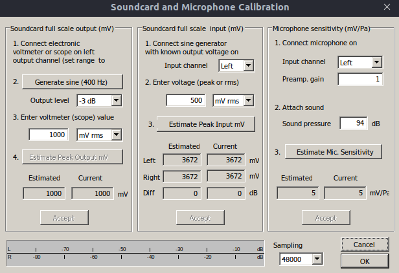Click Estimate Peak Input mV button

(206, 124)
